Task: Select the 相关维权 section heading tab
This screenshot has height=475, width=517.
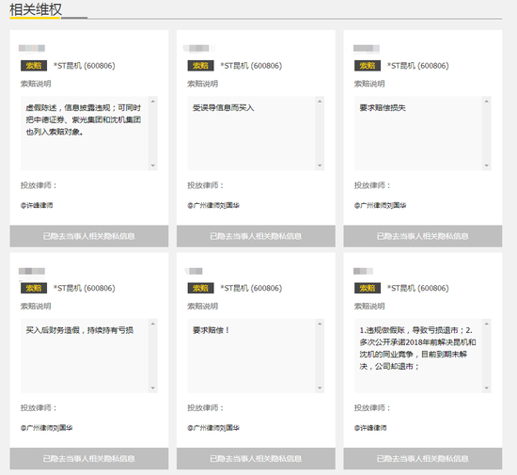Action: (36, 9)
